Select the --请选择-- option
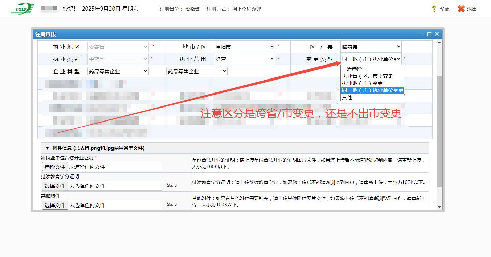The height and width of the screenshot is (257, 491). pos(372,69)
